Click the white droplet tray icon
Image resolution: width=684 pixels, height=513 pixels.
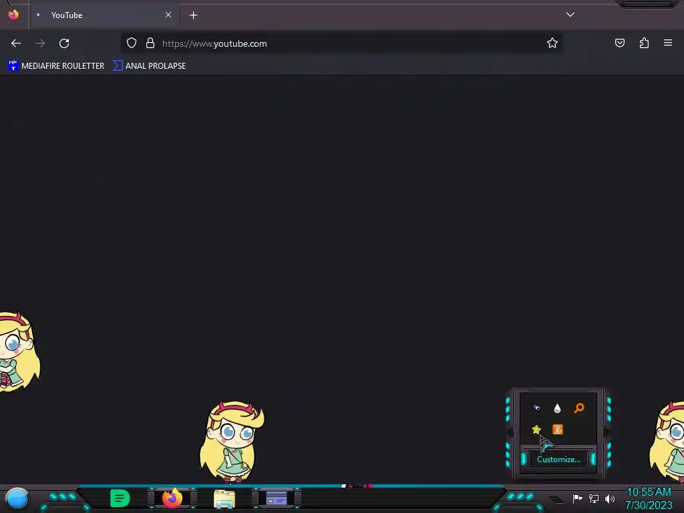557,408
